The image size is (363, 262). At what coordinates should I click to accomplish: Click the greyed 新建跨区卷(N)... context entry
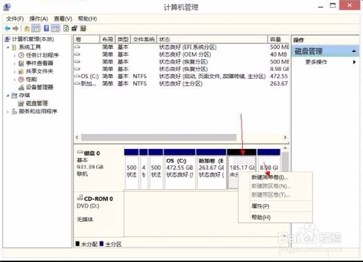(x=271, y=186)
